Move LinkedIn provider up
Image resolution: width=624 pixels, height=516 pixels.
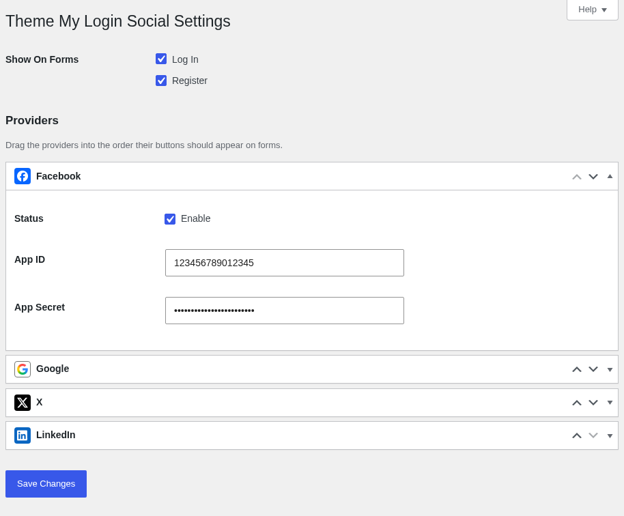coord(577,435)
